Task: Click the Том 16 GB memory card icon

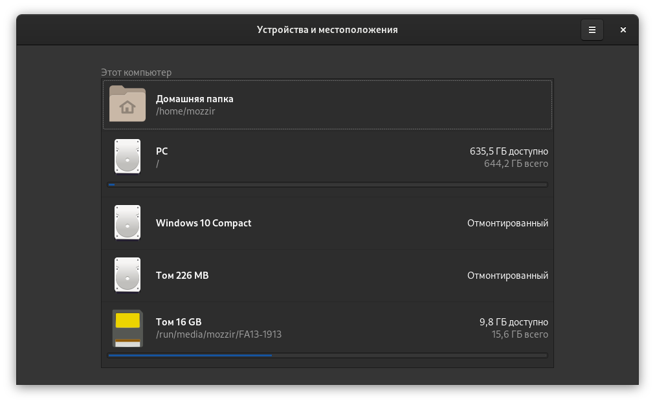Action: pos(128,328)
